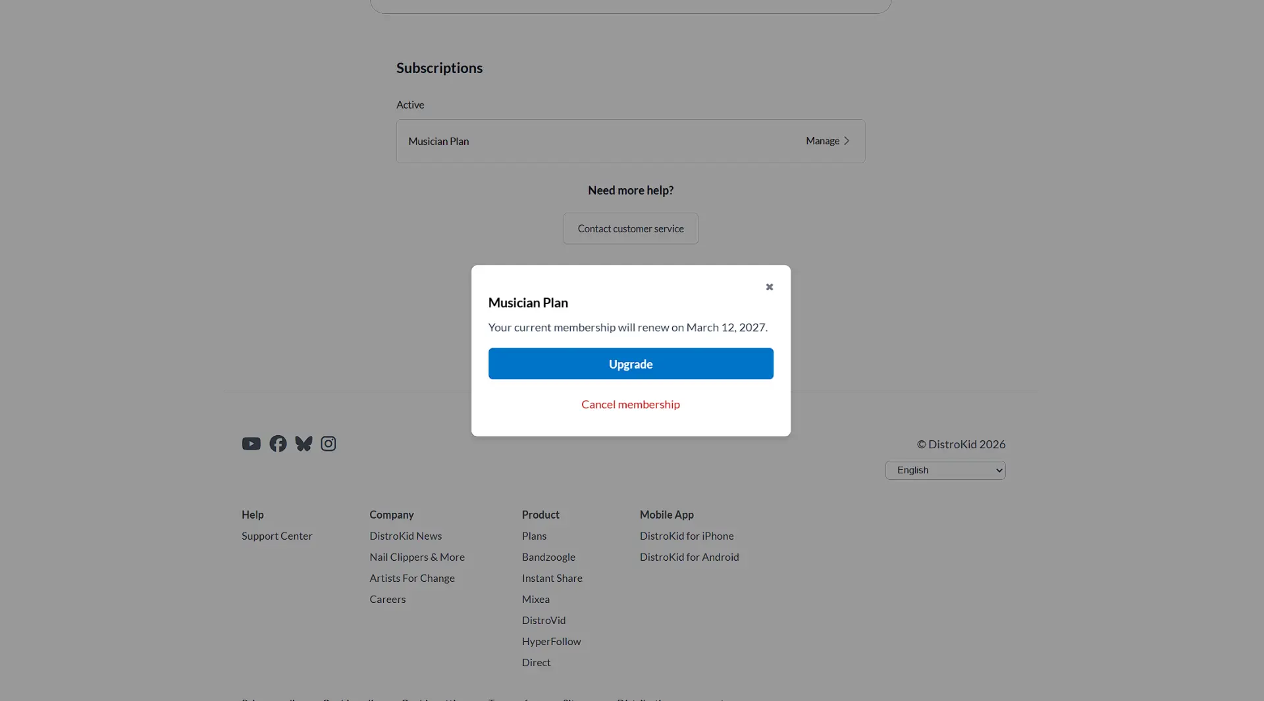Click the Mobile App footer heading

(667, 515)
